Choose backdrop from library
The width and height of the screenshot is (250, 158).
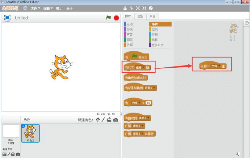point(4,154)
